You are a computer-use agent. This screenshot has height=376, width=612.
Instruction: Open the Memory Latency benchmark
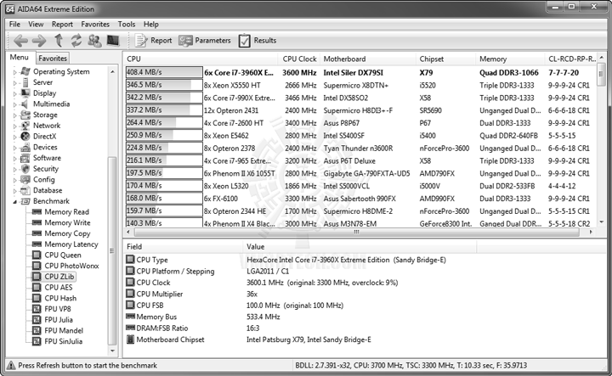coord(71,244)
